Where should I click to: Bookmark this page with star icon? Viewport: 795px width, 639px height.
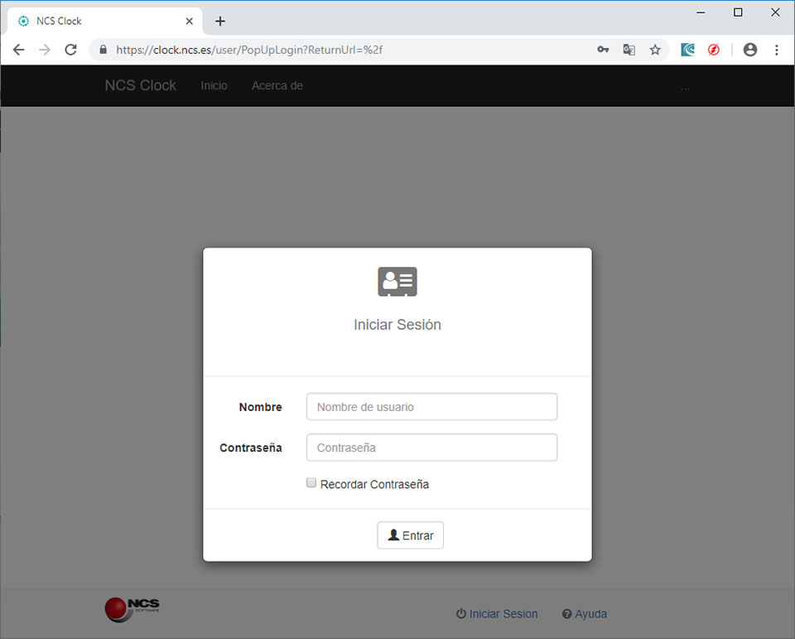(x=655, y=50)
